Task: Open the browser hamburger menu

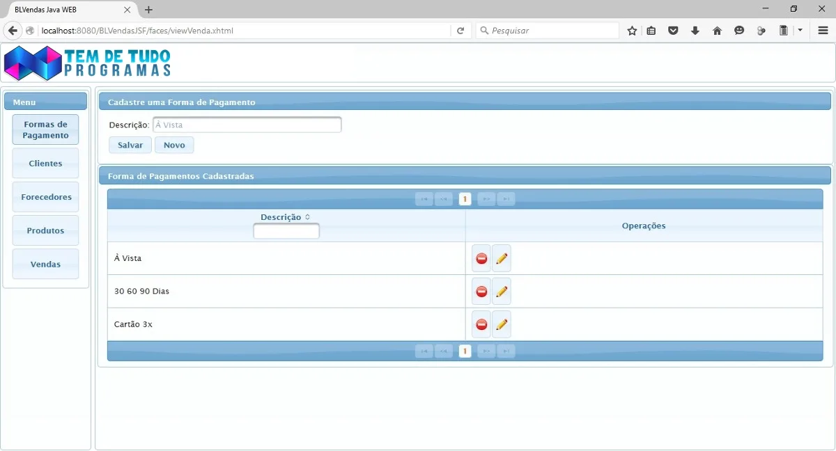Action: click(823, 31)
